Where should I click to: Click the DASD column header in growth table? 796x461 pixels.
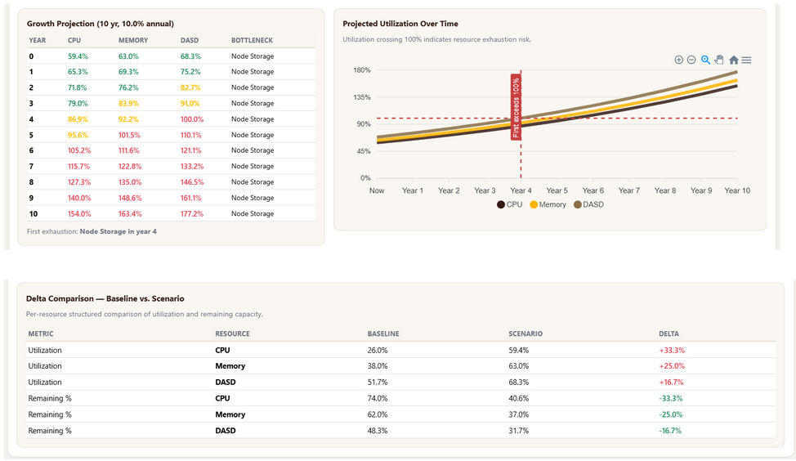[190, 40]
